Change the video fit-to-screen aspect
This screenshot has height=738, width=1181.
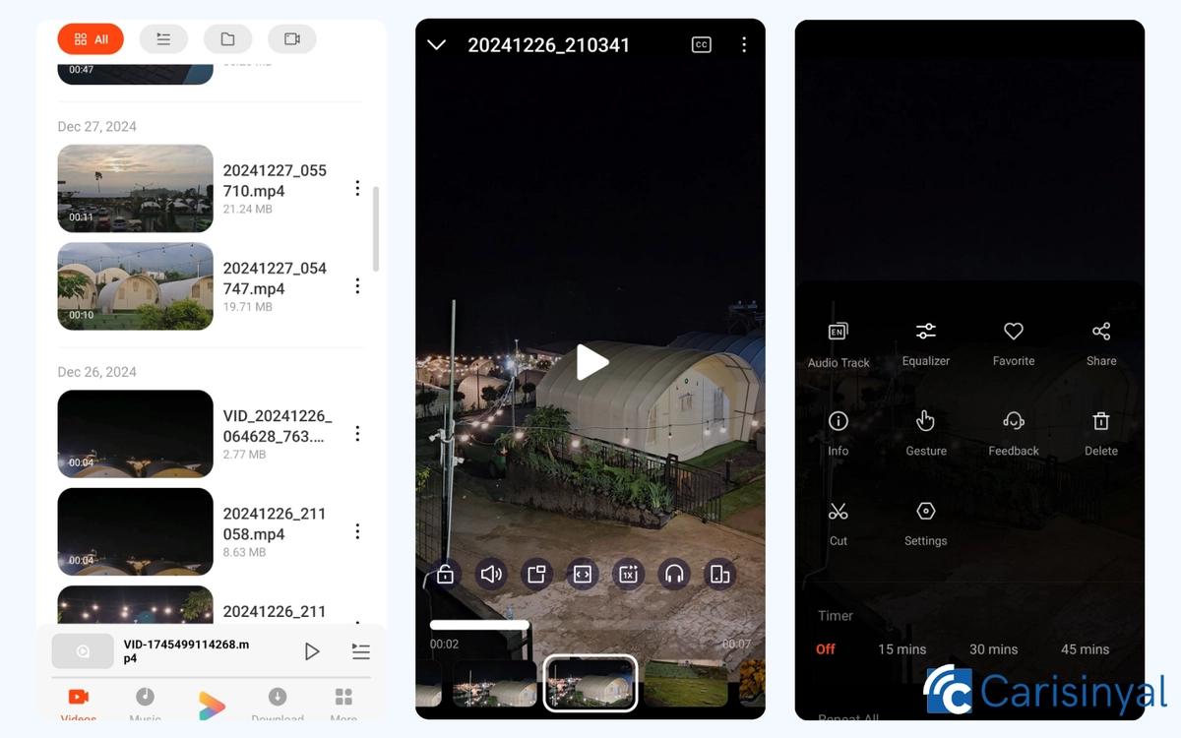583,574
